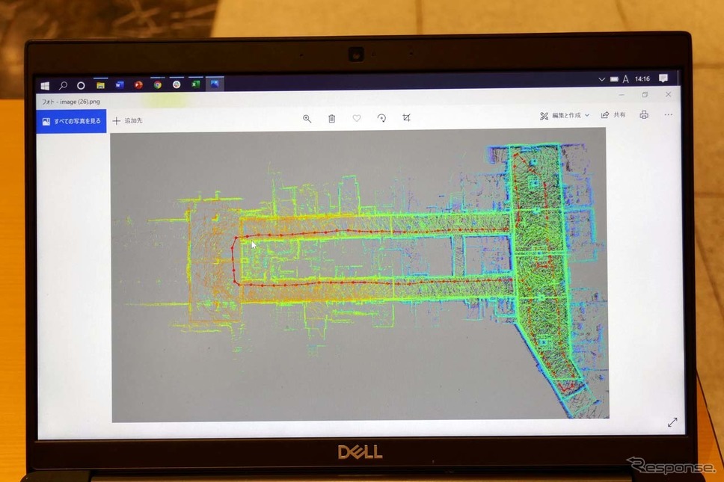Click the zoom magnifier icon
Viewport: 724px width, 482px height.
(x=307, y=119)
